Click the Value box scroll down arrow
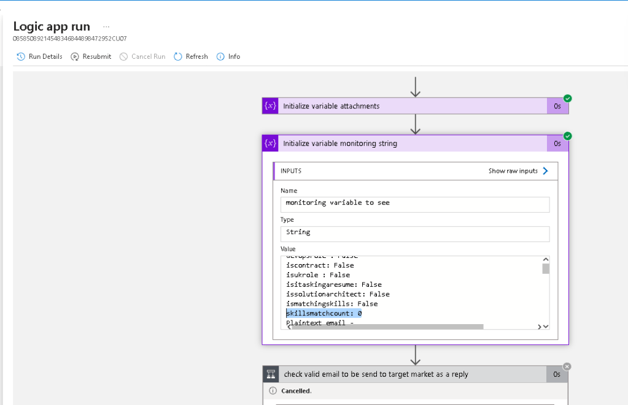 coord(546,327)
